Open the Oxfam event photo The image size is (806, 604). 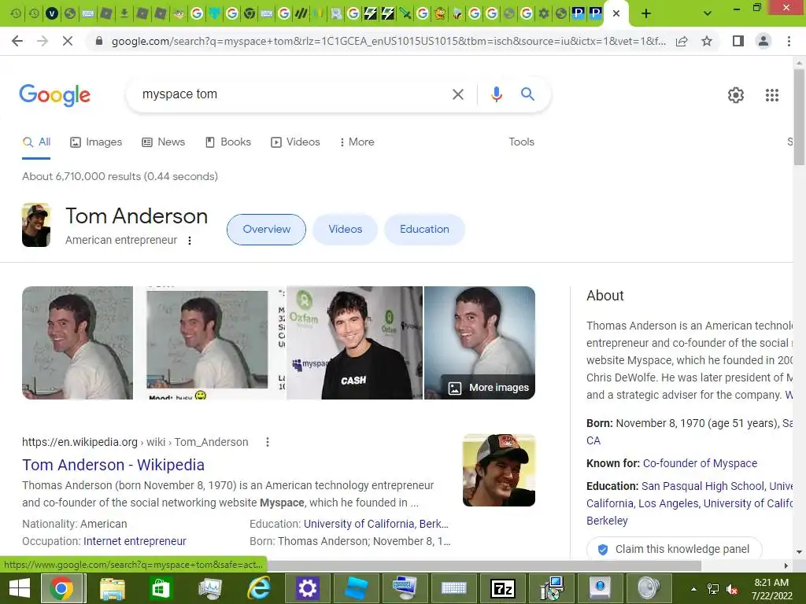(354, 343)
